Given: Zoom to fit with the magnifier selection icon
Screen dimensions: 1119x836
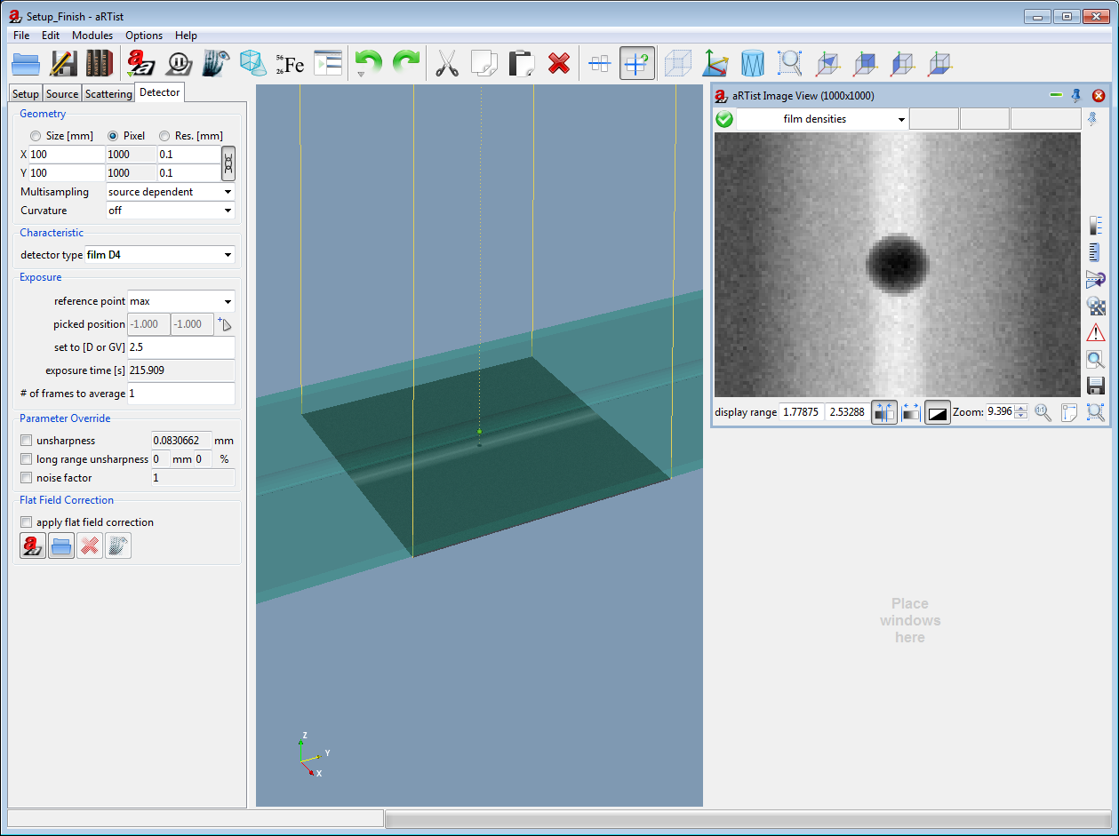Looking at the screenshot, I should click(790, 64).
